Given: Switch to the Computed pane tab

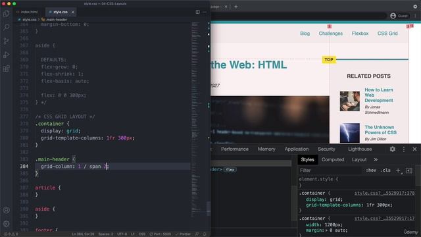Looking at the screenshot, I should coord(333,159).
